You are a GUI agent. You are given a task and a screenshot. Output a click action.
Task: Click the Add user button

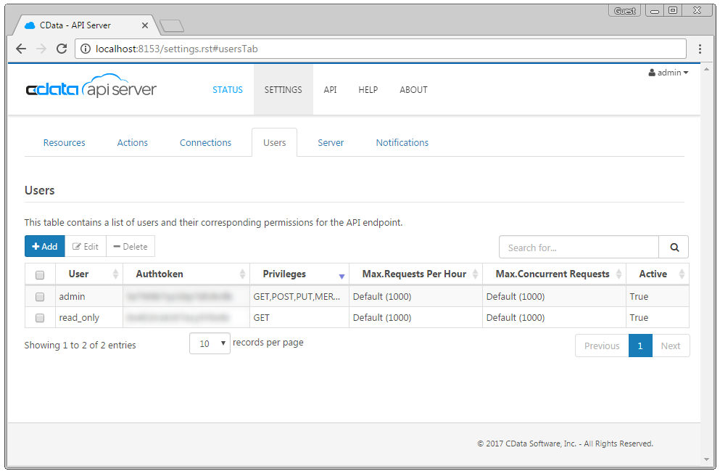(x=45, y=247)
